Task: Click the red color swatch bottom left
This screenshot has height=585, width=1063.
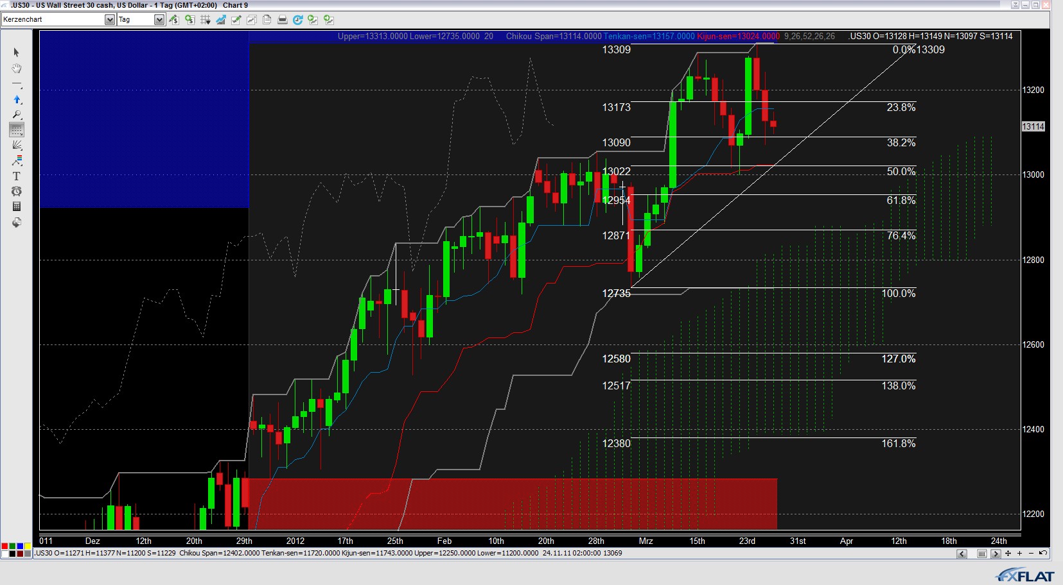Action: (4, 547)
